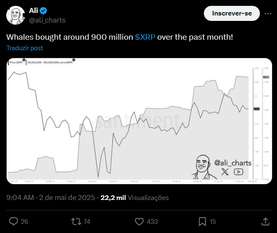Click the Inscrever-se subscribe button
Screen dimensions: 277x233
pyautogui.click(x=231, y=13)
